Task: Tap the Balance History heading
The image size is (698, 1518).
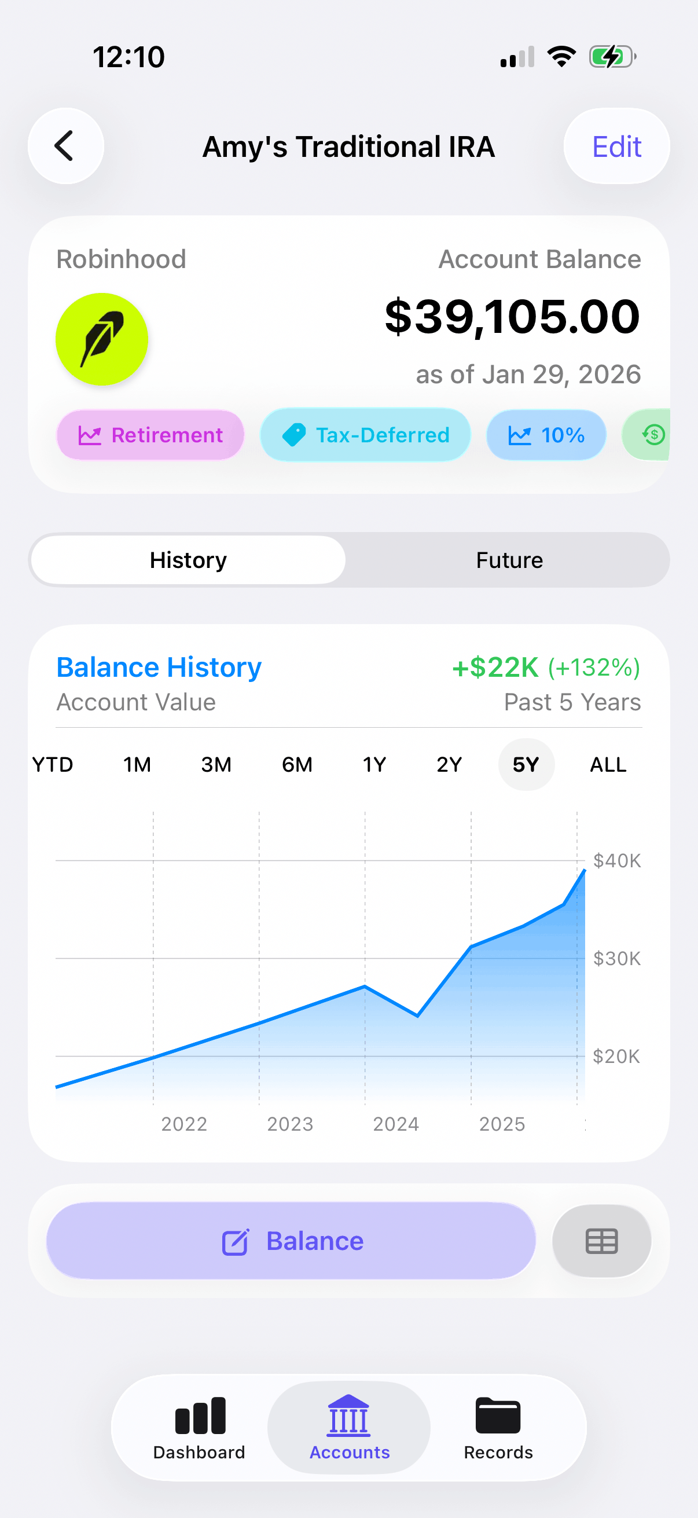Action: click(x=159, y=667)
